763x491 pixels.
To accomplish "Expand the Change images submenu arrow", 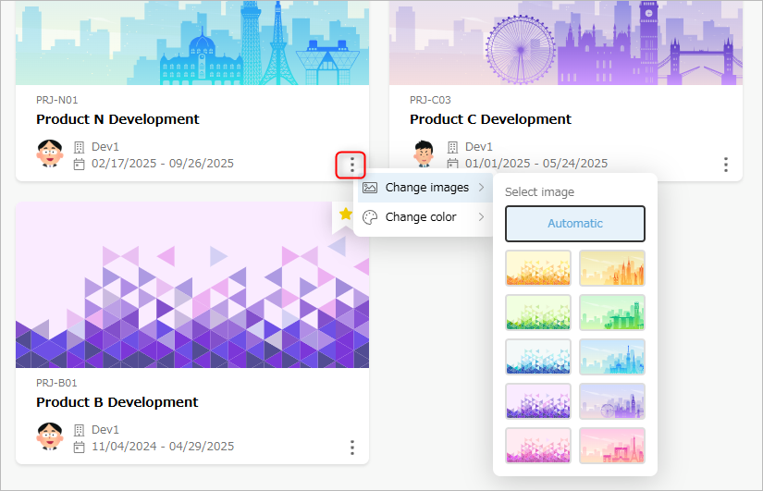I will click(481, 188).
